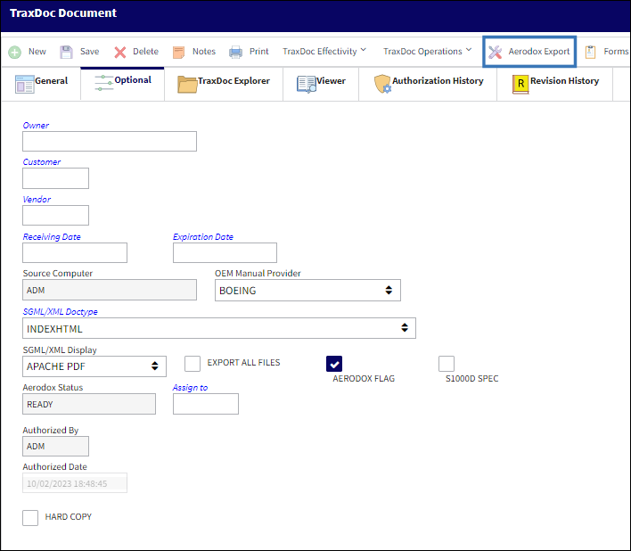
Task: Open the Revision History tab
Action: (555, 84)
